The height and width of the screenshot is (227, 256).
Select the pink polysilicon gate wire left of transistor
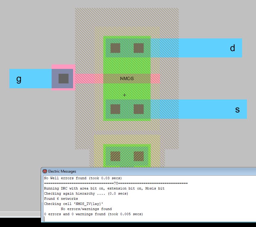pos(89,79)
